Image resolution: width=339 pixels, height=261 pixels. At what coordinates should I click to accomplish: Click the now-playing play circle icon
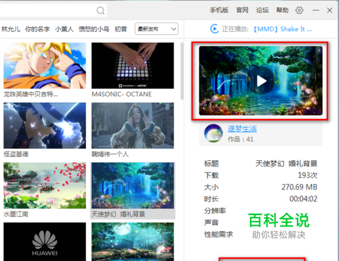214,29
